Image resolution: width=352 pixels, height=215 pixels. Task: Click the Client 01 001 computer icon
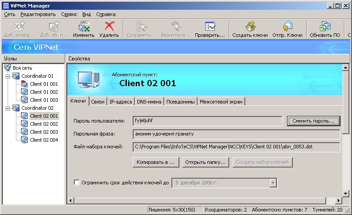pos(24,84)
